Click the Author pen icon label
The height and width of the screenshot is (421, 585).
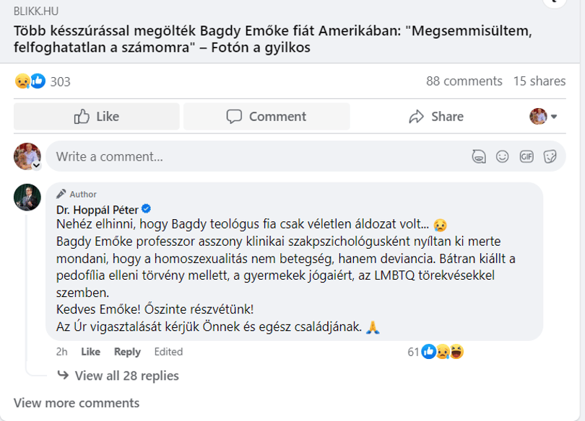tap(77, 194)
